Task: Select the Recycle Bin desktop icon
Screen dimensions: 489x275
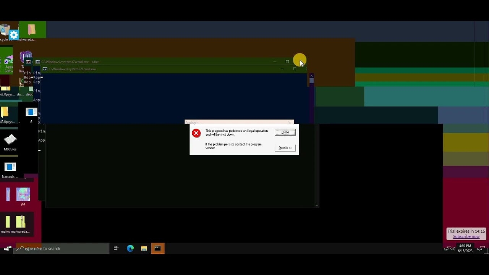Action: (5, 32)
